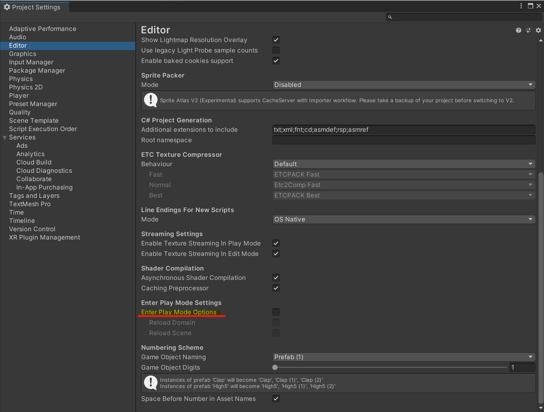Open Player settings category

(x=19, y=96)
